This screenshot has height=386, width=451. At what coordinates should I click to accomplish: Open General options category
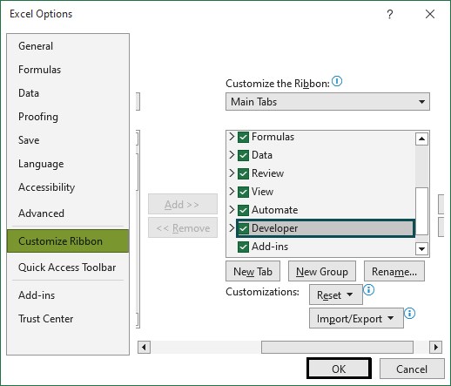point(68,46)
